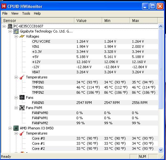Select the Gigabyte Technology Co. Ltd. row
The width and height of the screenshot is (166, 160).
pyautogui.click(x=46, y=31)
